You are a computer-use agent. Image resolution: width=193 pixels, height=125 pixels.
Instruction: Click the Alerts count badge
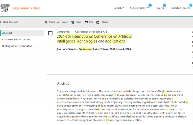click(164, 5)
